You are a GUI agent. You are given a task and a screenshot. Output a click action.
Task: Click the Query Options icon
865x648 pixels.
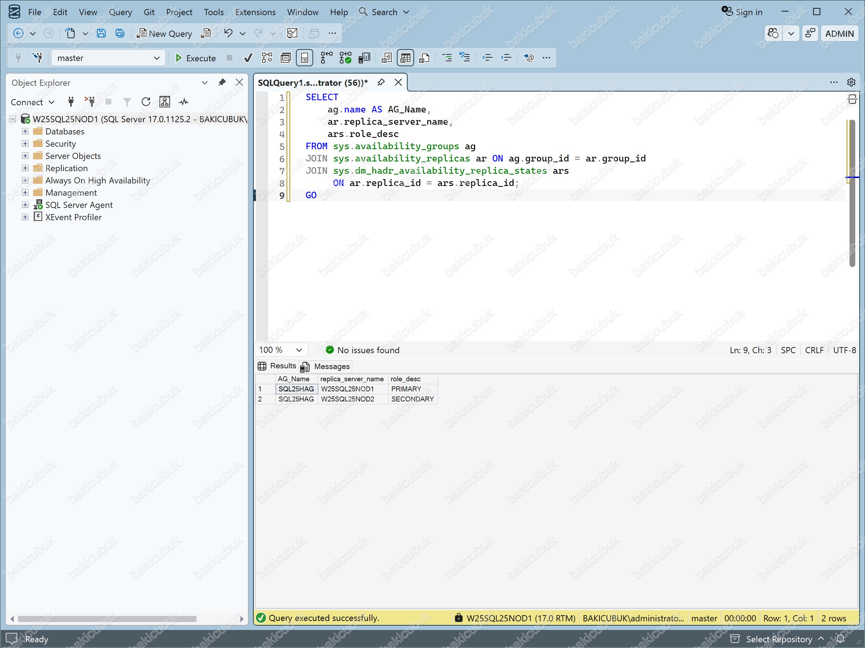coord(286,58)
